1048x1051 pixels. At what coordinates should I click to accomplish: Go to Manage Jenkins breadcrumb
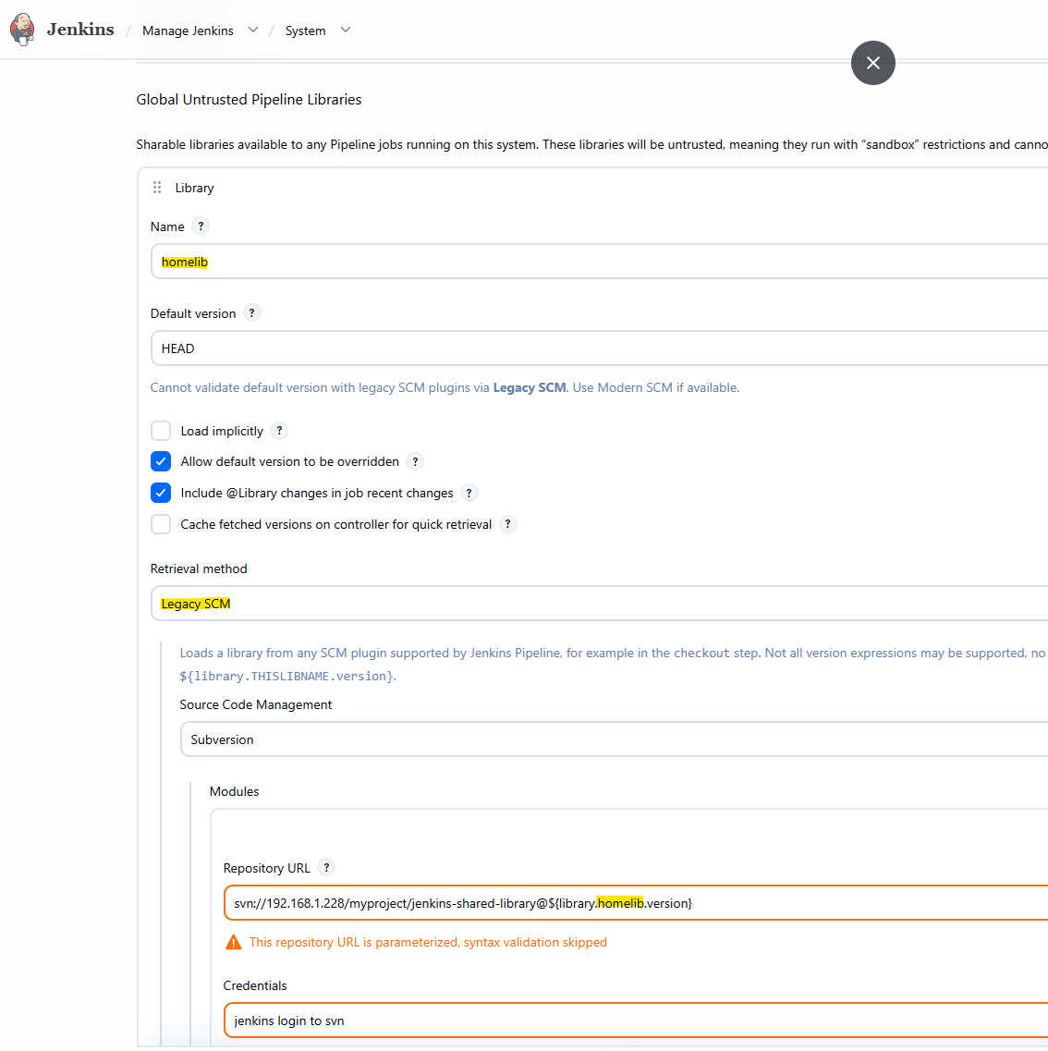coord(188,31)
